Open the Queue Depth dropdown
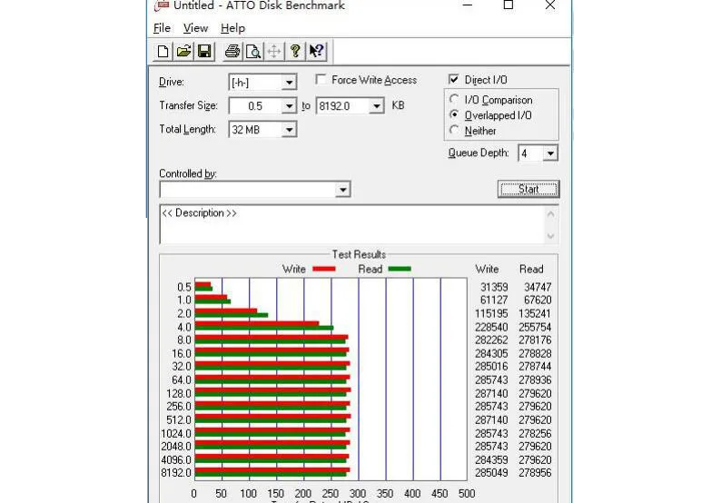 (x=550, y=153)
